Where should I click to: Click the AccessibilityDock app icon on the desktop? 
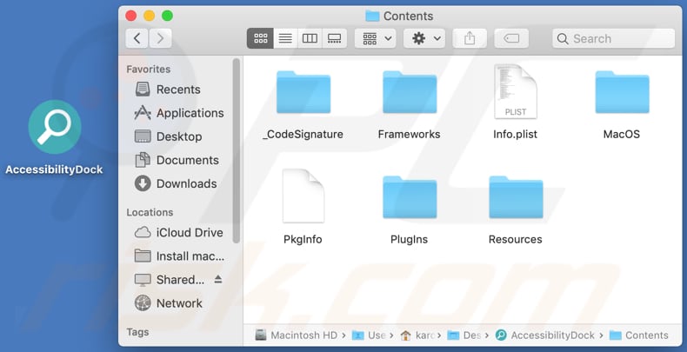pos(55,127)
